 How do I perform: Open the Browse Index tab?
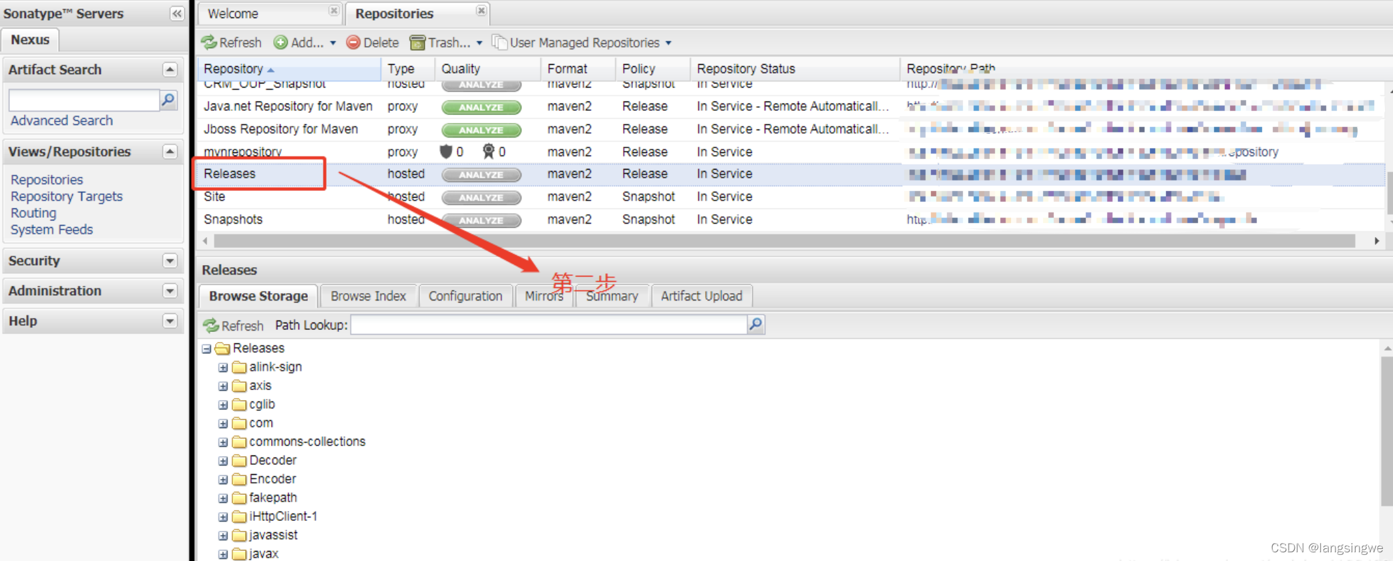pyautogui.click(x=368, y=296)
